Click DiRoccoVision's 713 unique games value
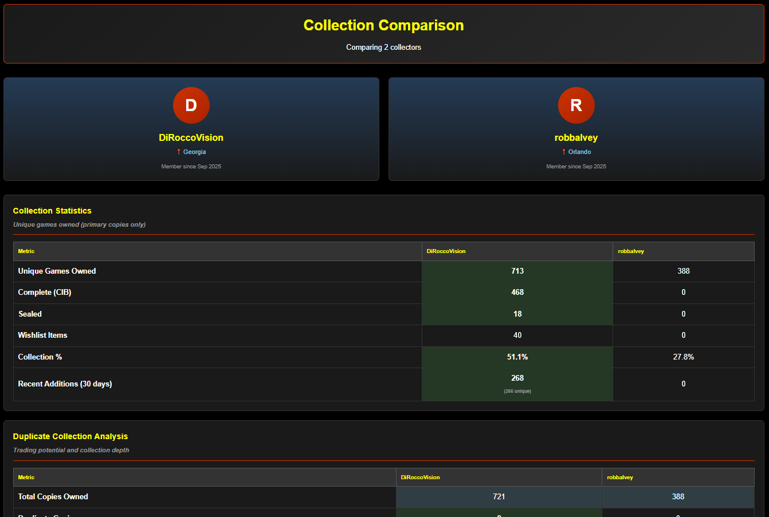The image size is (769, 517). tap(517, 271)
